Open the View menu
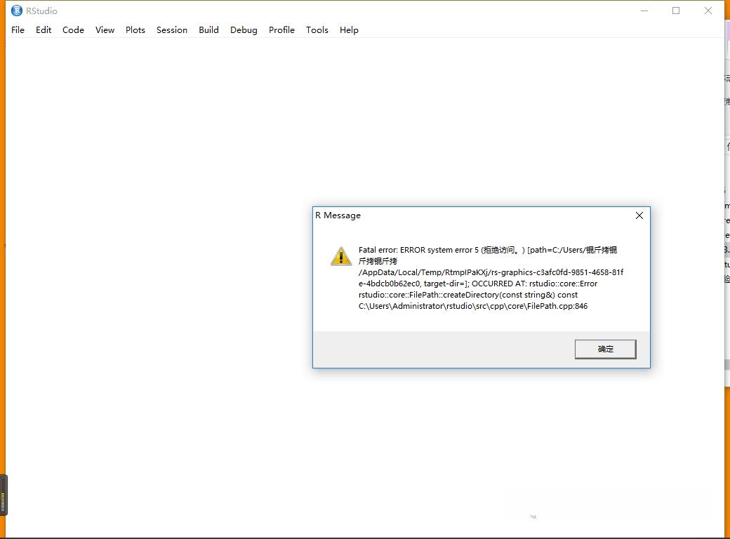This screenshot has width=730, height=539. click(105, 29)
